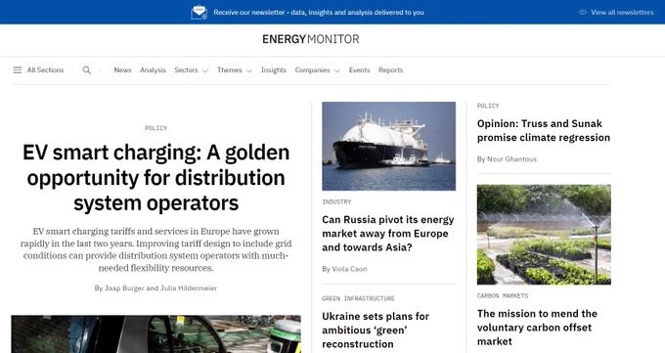
Task: Open the Reports page
Action: 390,70
